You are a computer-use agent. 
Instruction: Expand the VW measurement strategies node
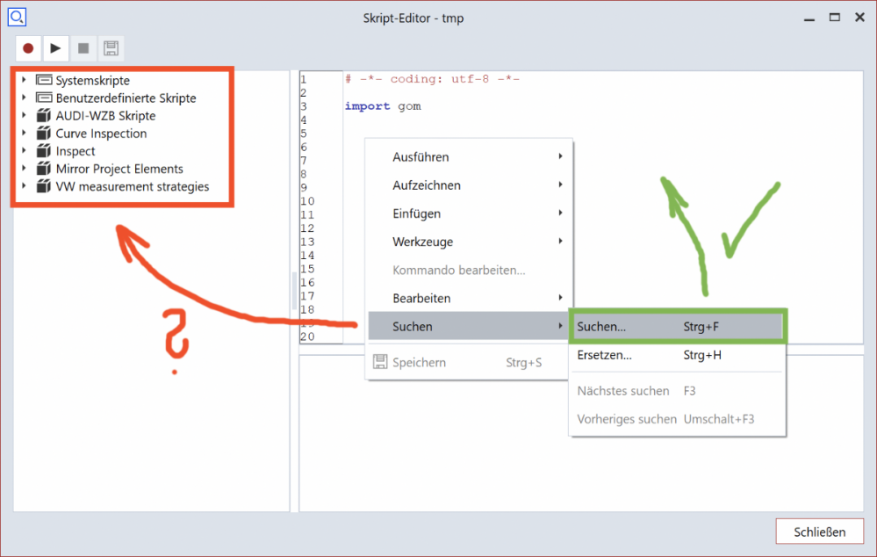point(25,186)
